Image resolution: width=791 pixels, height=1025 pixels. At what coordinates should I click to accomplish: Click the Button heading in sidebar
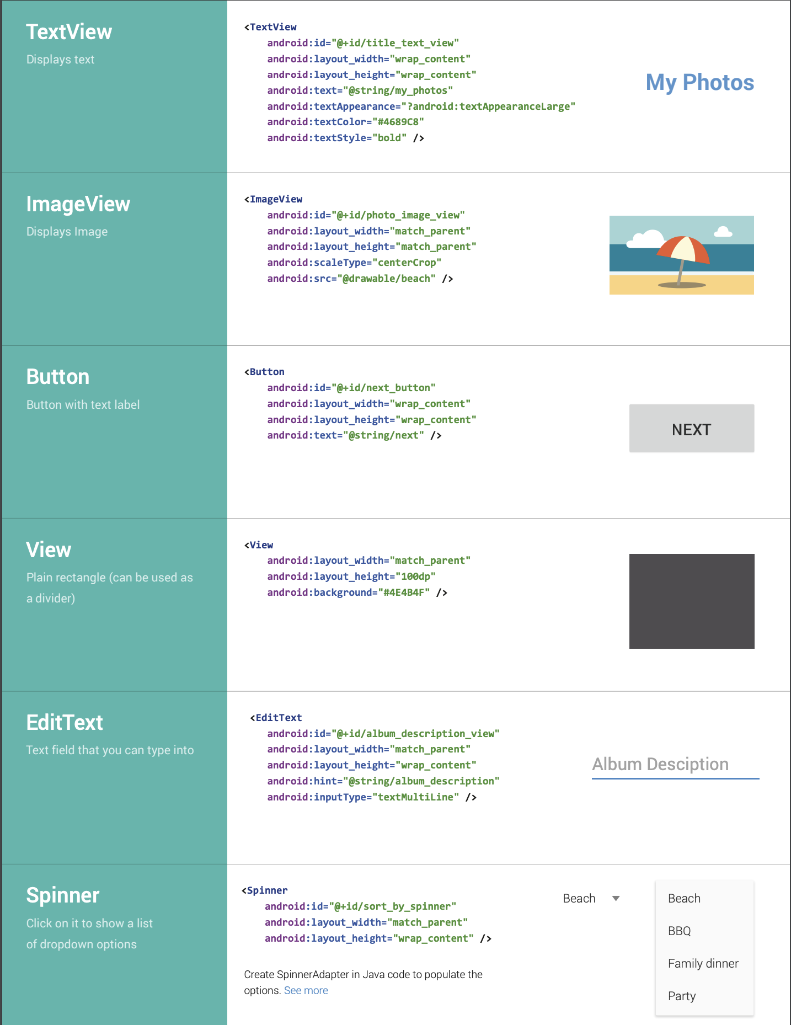[58, 377]
